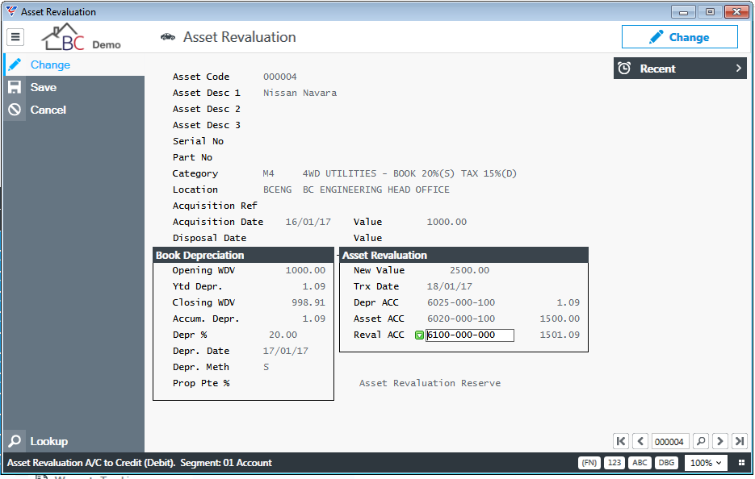Expand the Recent panel chevron

pos(739,69)
